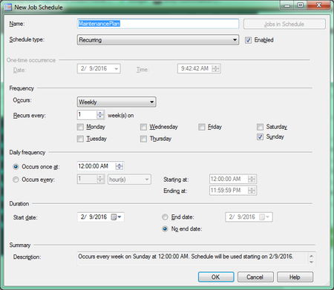This screenshot has height=290, width=334.
Task: Click the OK button
Action: click(216, 277)
